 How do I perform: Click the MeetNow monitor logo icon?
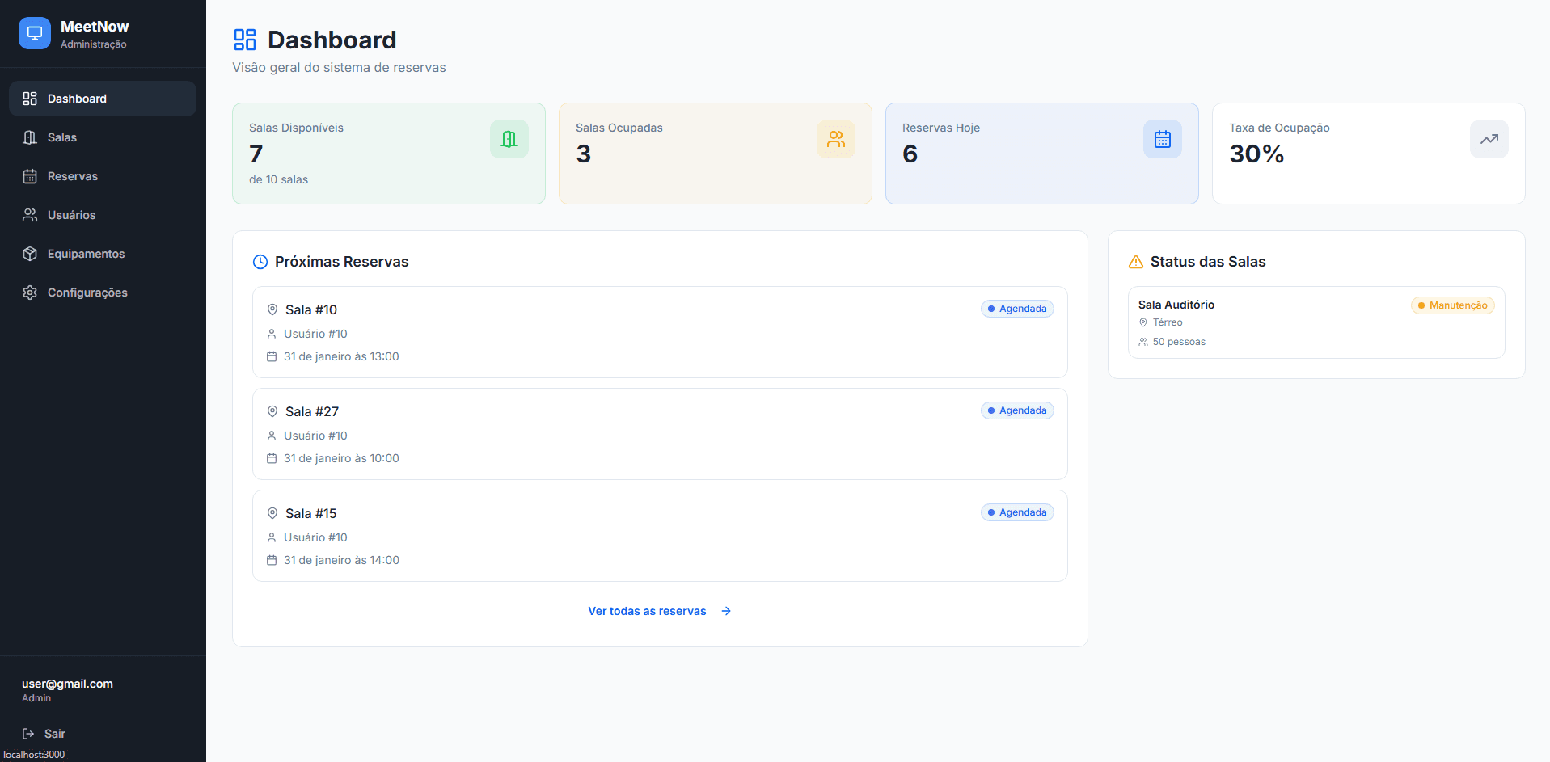click(x=34, y=33)
